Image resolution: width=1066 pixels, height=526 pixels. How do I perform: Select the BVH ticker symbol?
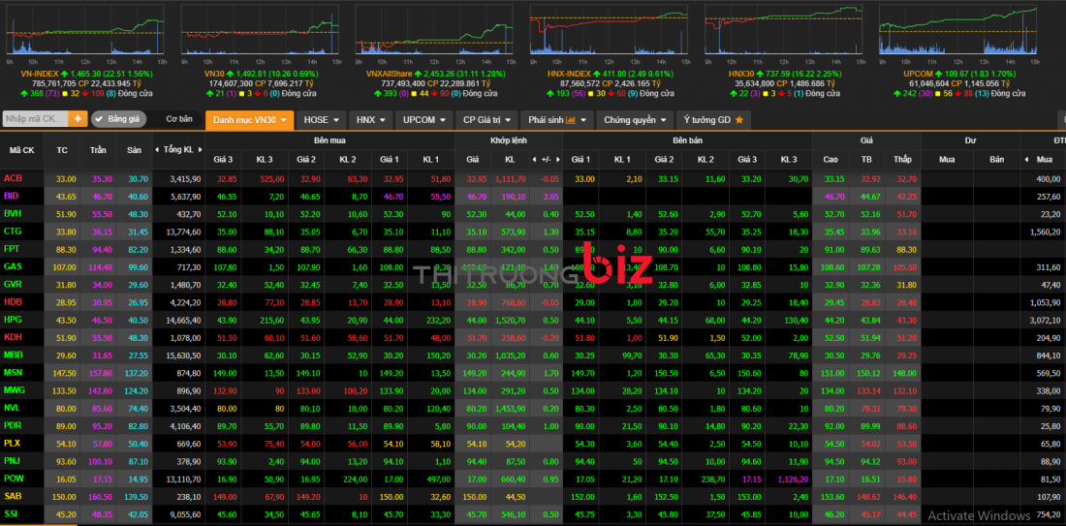(x=13, y=213)
